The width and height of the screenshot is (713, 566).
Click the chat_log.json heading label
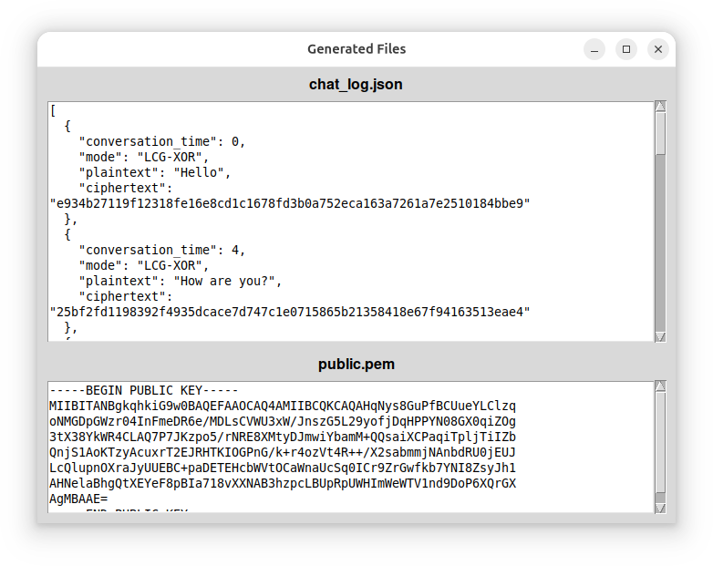[x=356, y=85]
